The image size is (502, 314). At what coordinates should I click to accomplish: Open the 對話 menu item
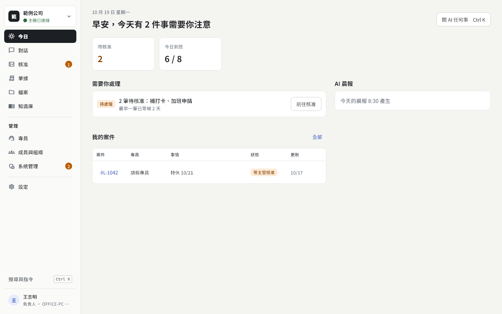40,50
